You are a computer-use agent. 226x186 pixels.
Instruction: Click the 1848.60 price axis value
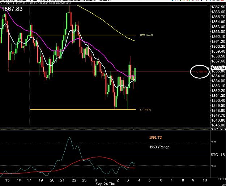[x=218, y=111]
